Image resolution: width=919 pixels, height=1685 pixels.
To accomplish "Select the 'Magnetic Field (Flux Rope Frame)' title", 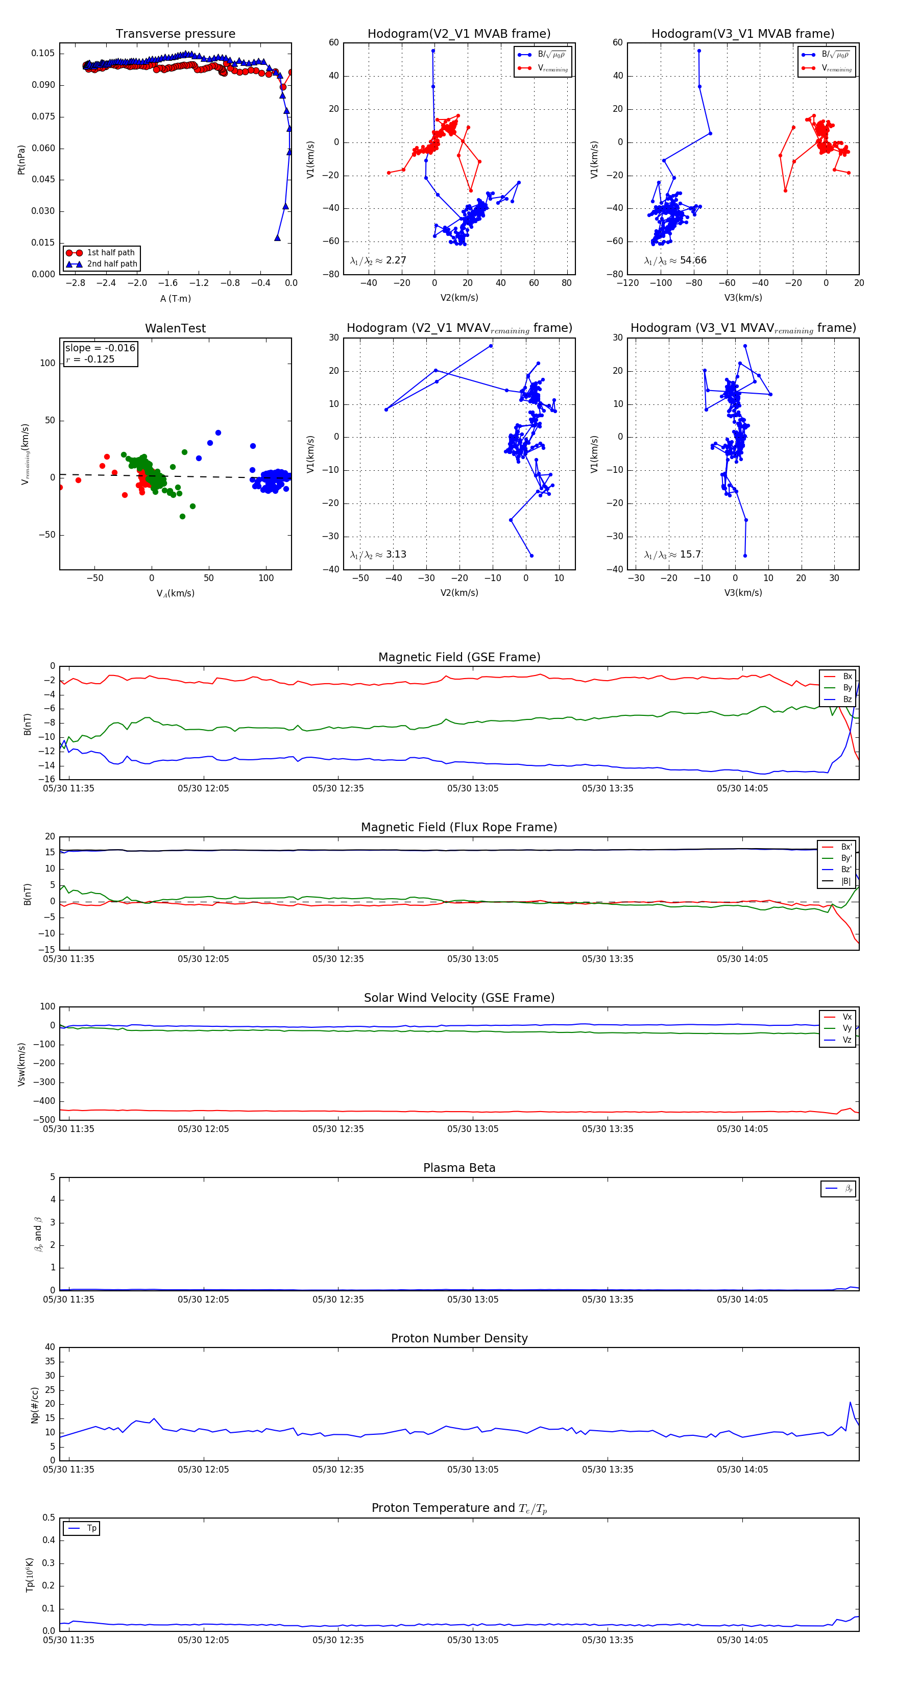I will point(459,828).
